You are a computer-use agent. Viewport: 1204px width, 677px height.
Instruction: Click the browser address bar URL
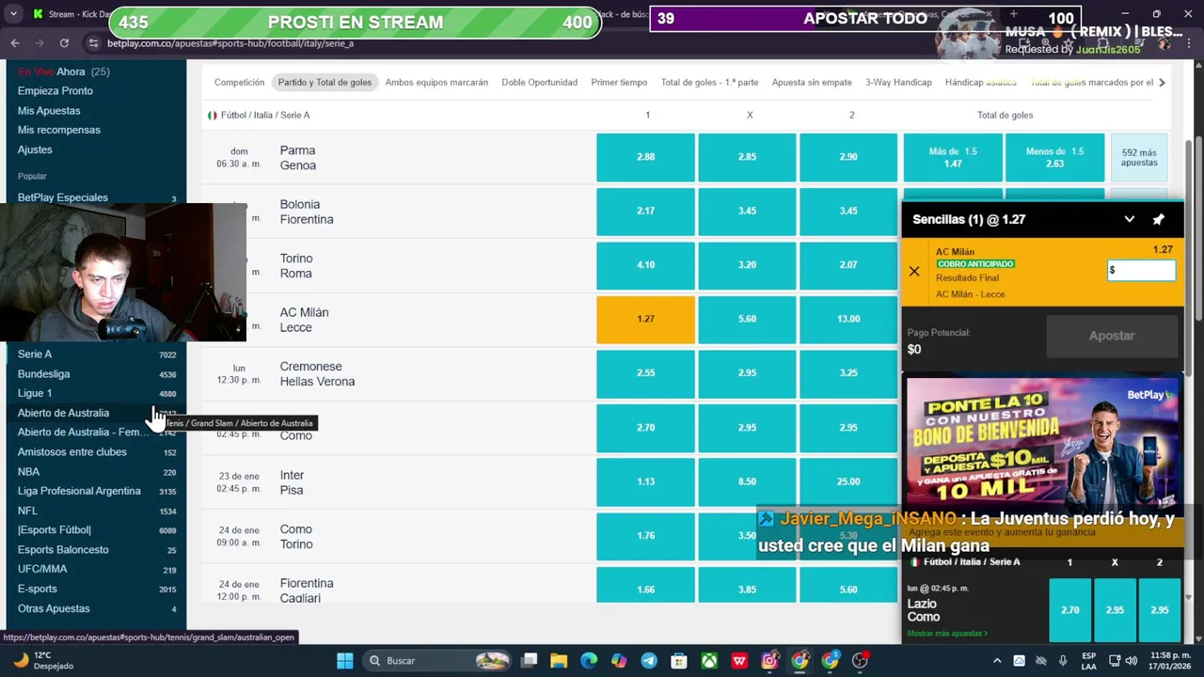230,43
